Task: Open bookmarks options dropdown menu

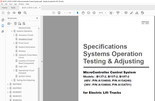Action: [10, 24]
